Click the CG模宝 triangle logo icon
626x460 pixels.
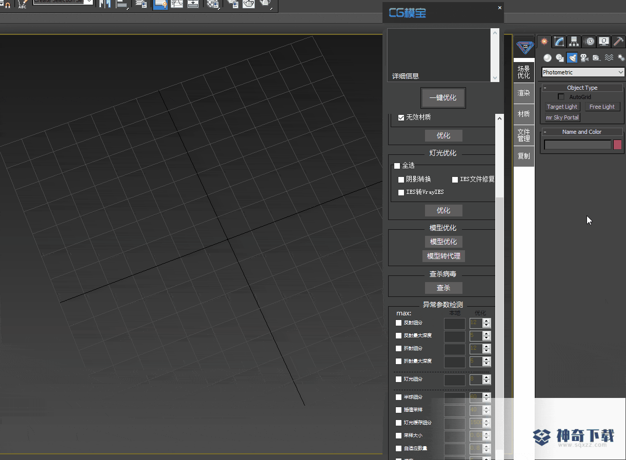tap(524, 48)
